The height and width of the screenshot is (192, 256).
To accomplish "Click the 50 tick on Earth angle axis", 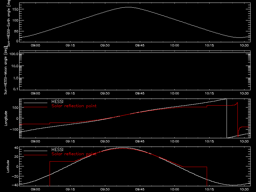I will tap(16, 31).
